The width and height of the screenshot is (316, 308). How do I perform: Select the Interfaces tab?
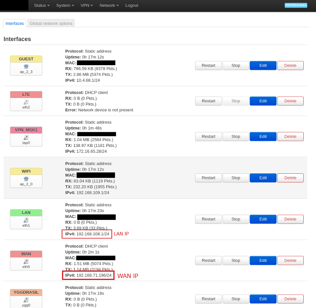tap(15, 23)
